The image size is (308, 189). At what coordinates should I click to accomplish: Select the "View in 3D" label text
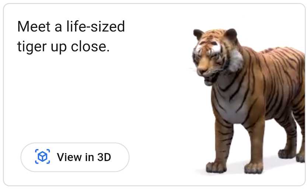click(84, 157)
